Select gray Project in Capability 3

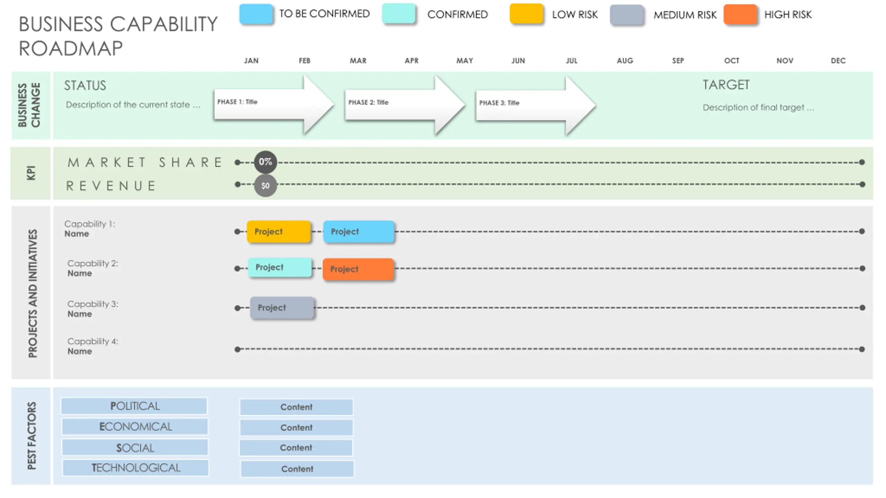point(282,307)
